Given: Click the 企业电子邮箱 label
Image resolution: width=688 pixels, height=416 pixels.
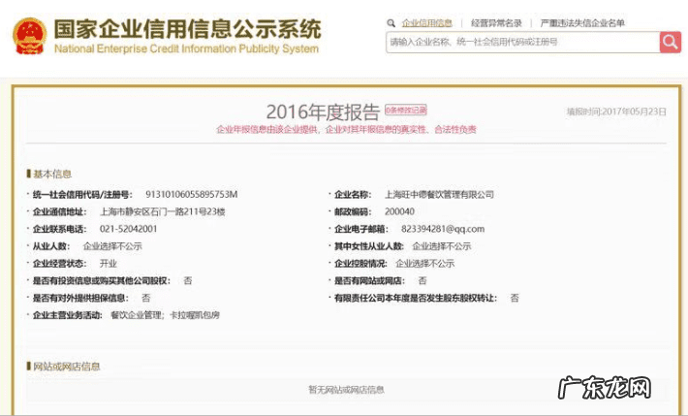Looking at the screenshot, I should [361, 229].
